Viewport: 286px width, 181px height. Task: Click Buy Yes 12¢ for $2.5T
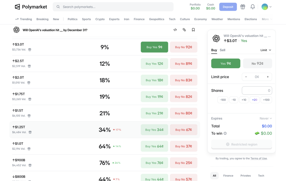(x=154, y=64)
